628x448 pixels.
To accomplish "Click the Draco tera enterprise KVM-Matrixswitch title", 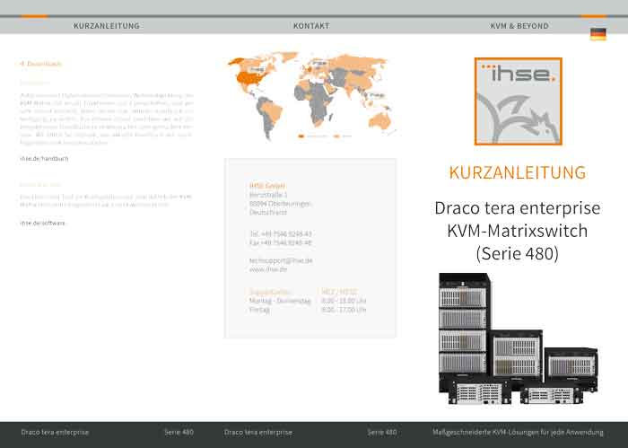I will 517,231.
